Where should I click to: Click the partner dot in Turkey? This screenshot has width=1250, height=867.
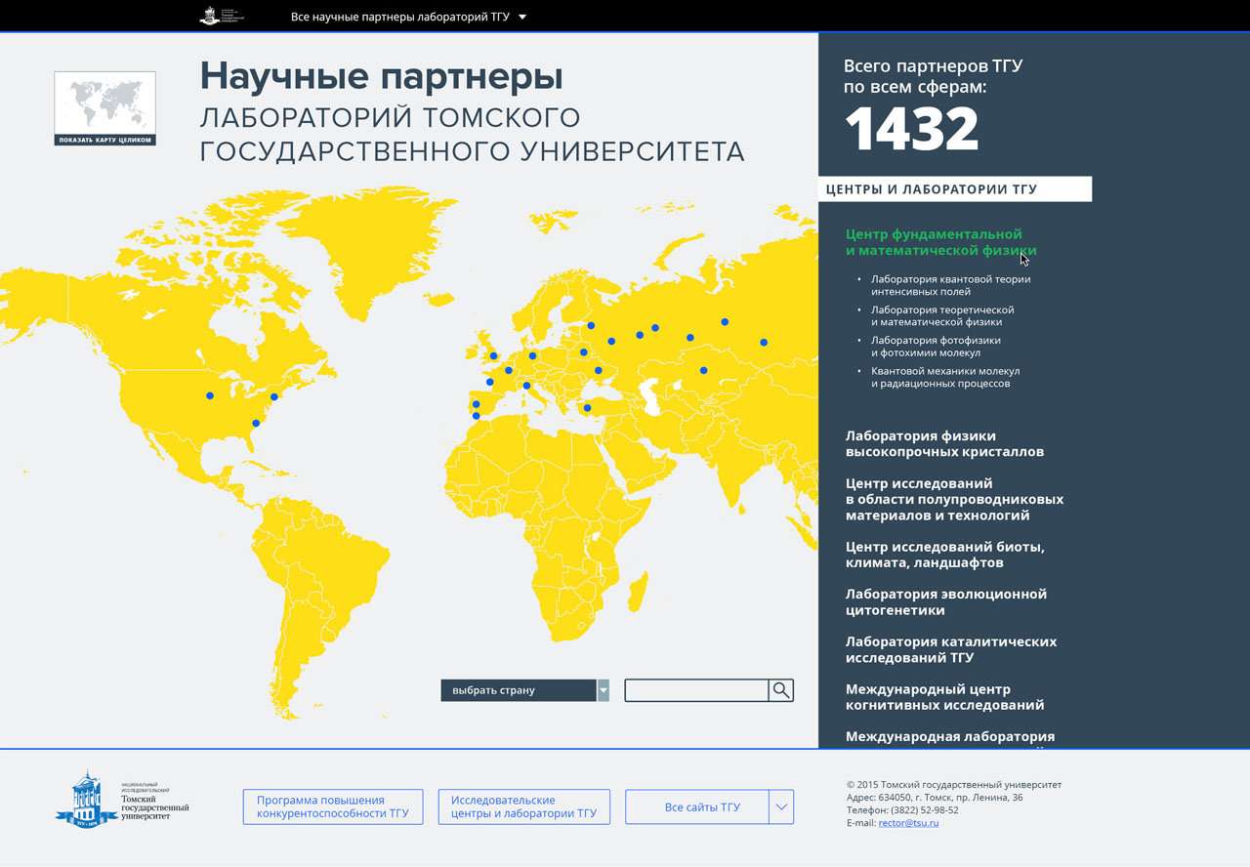click(x=587, y=408)
